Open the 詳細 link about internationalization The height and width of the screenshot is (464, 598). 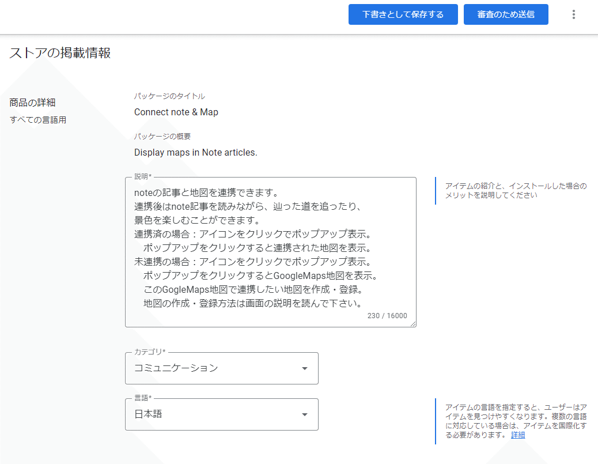tap(517, 435)
